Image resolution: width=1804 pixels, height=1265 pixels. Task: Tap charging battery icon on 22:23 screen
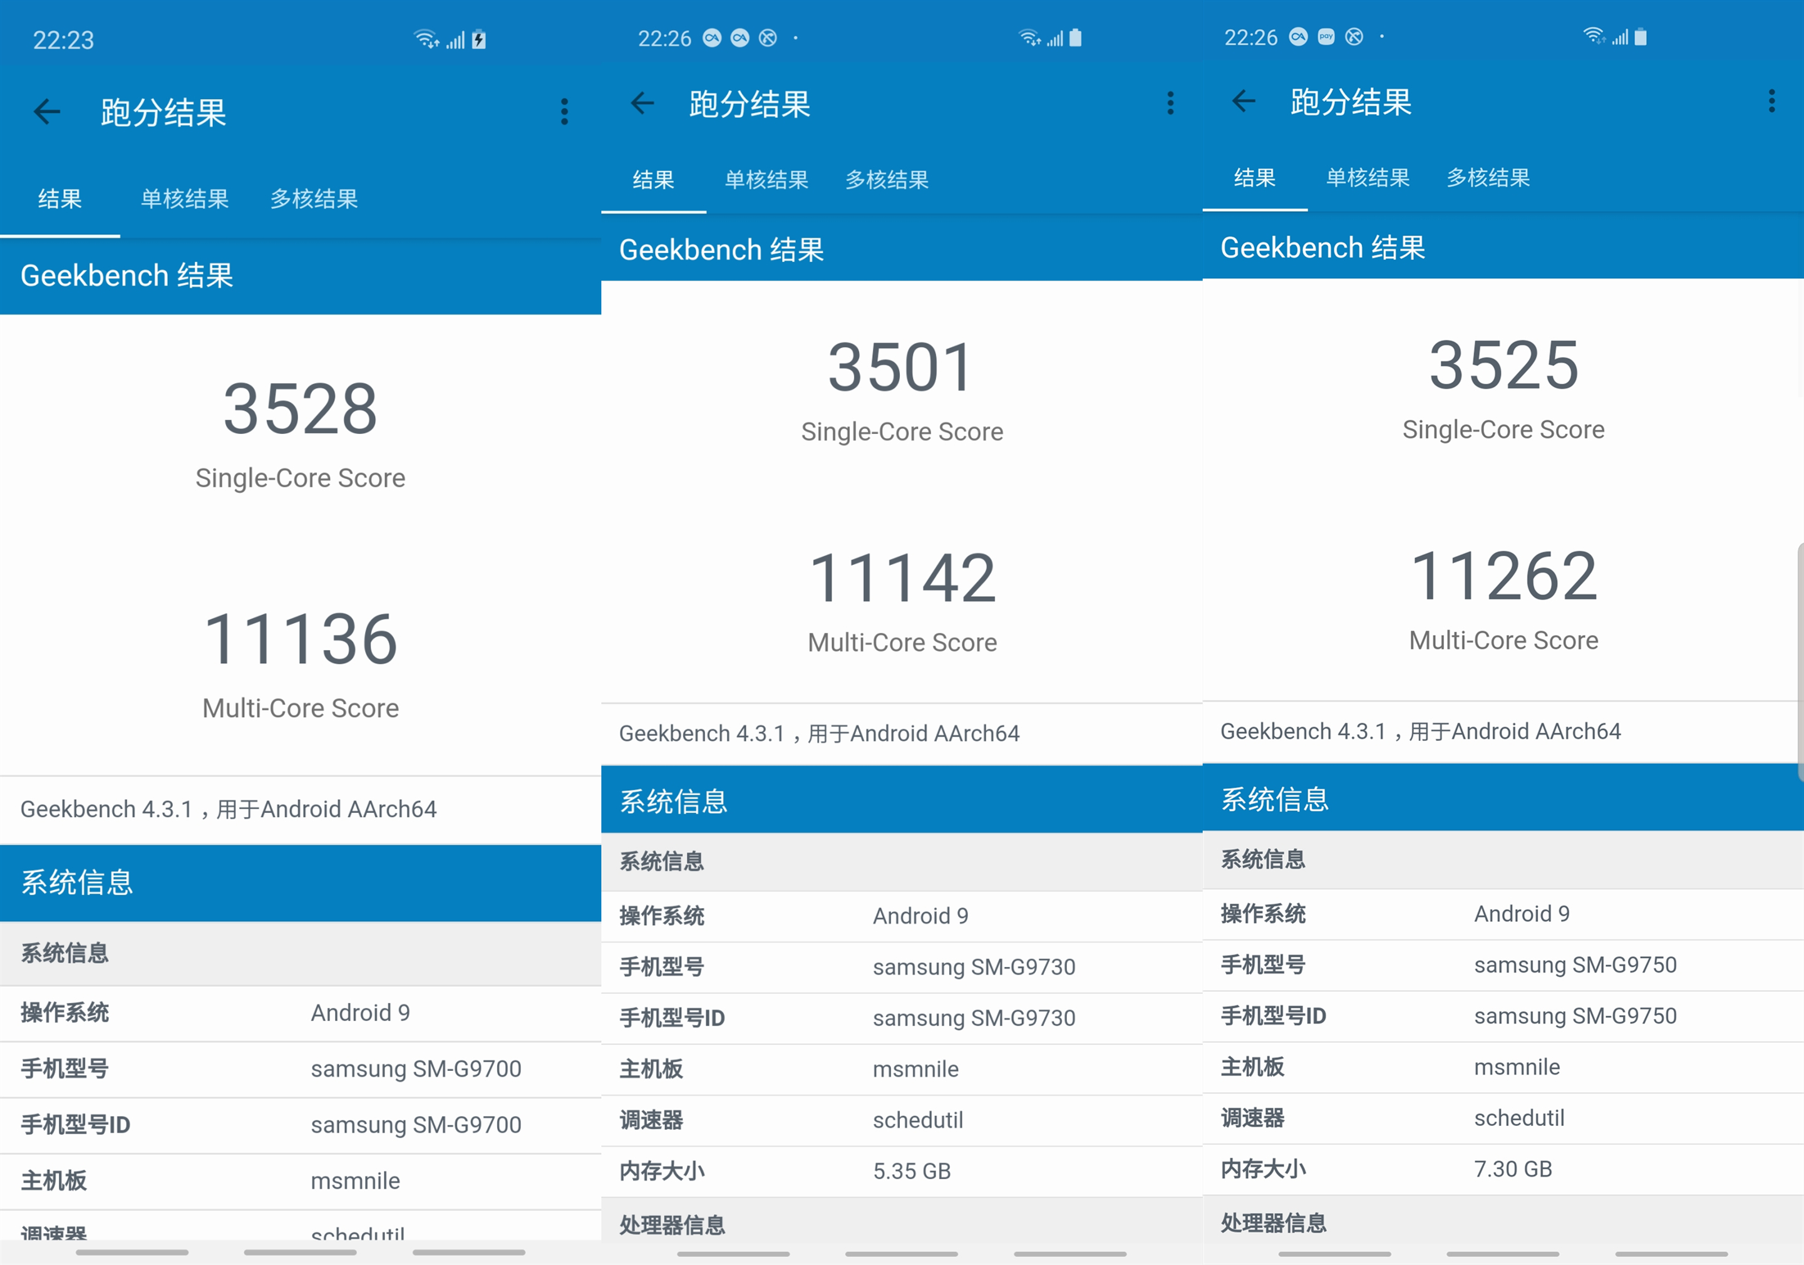click(x=478, y=39)
